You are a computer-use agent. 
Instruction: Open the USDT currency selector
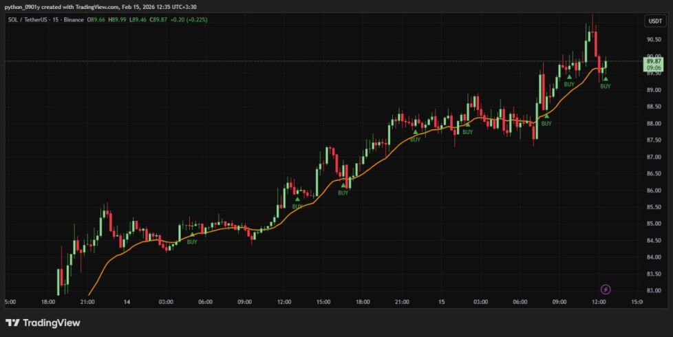(655, 21)
